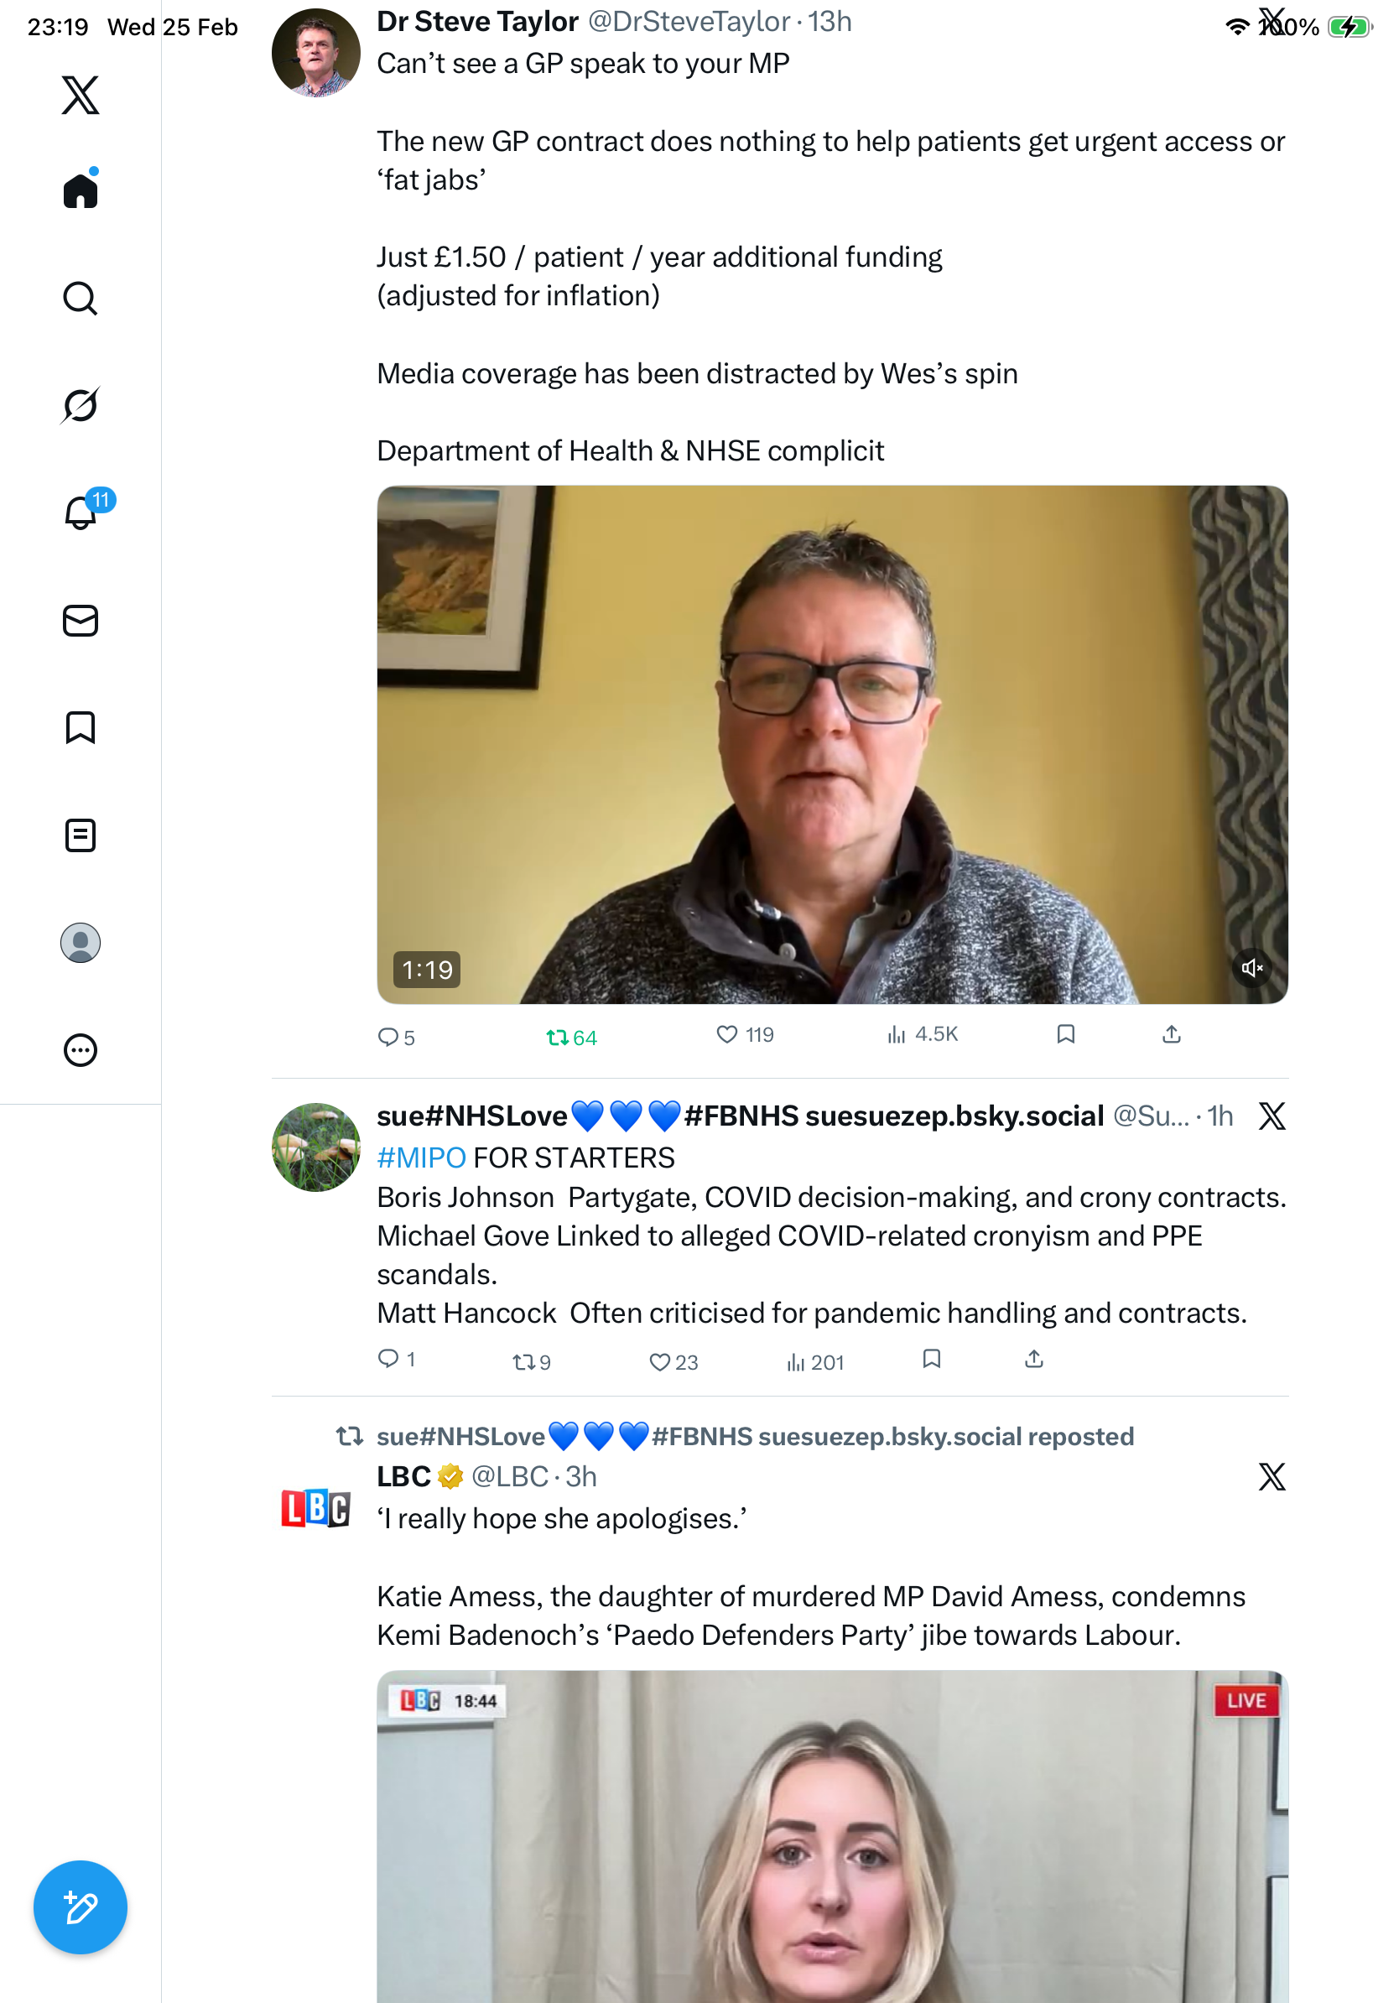The image size is (1399, 2003).
Task: Bookmark the sue#NHSLove MIPO post
Action: 932,1358
